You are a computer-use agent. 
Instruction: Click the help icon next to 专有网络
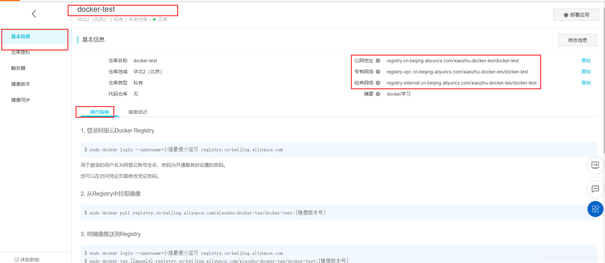tap(378, 72)
